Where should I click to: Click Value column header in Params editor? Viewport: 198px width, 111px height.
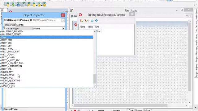90,27
